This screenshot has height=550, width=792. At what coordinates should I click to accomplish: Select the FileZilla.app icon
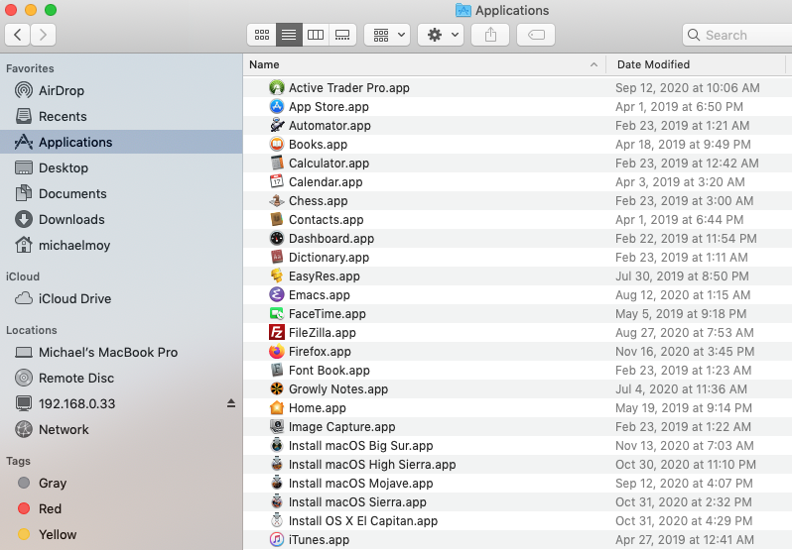276,332
